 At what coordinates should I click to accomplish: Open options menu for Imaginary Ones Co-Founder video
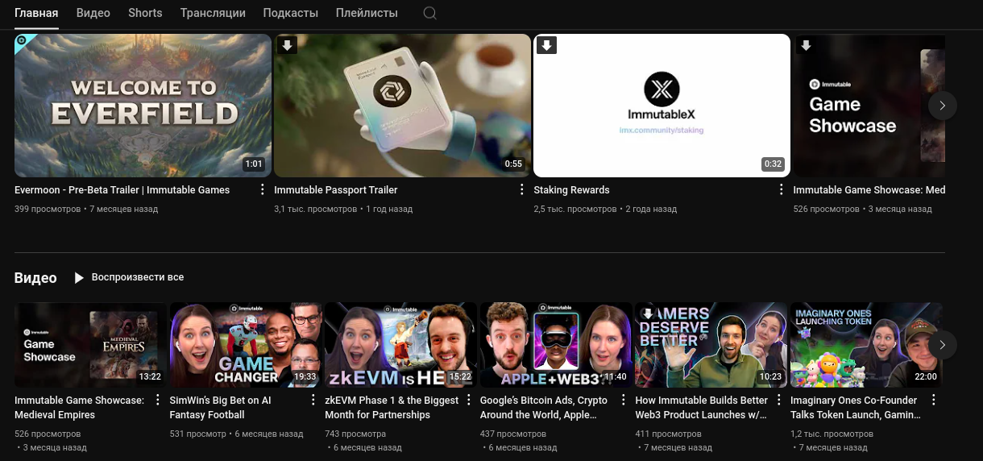point(934,400)
